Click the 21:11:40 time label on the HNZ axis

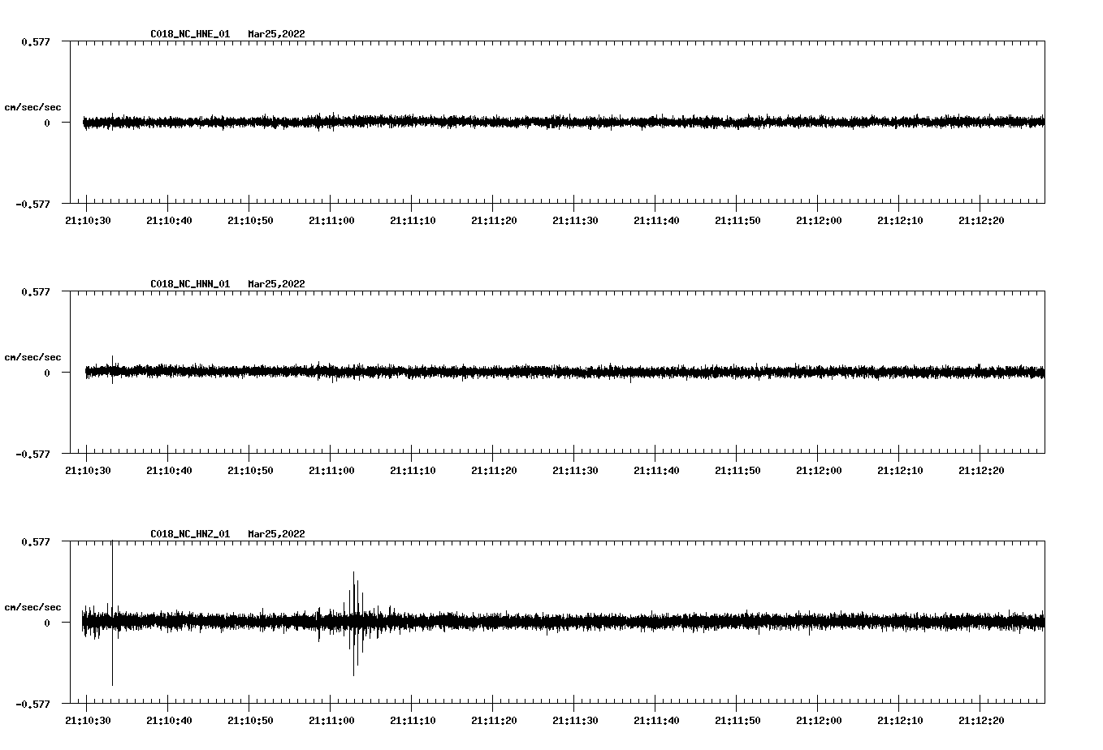pos(656,721)
